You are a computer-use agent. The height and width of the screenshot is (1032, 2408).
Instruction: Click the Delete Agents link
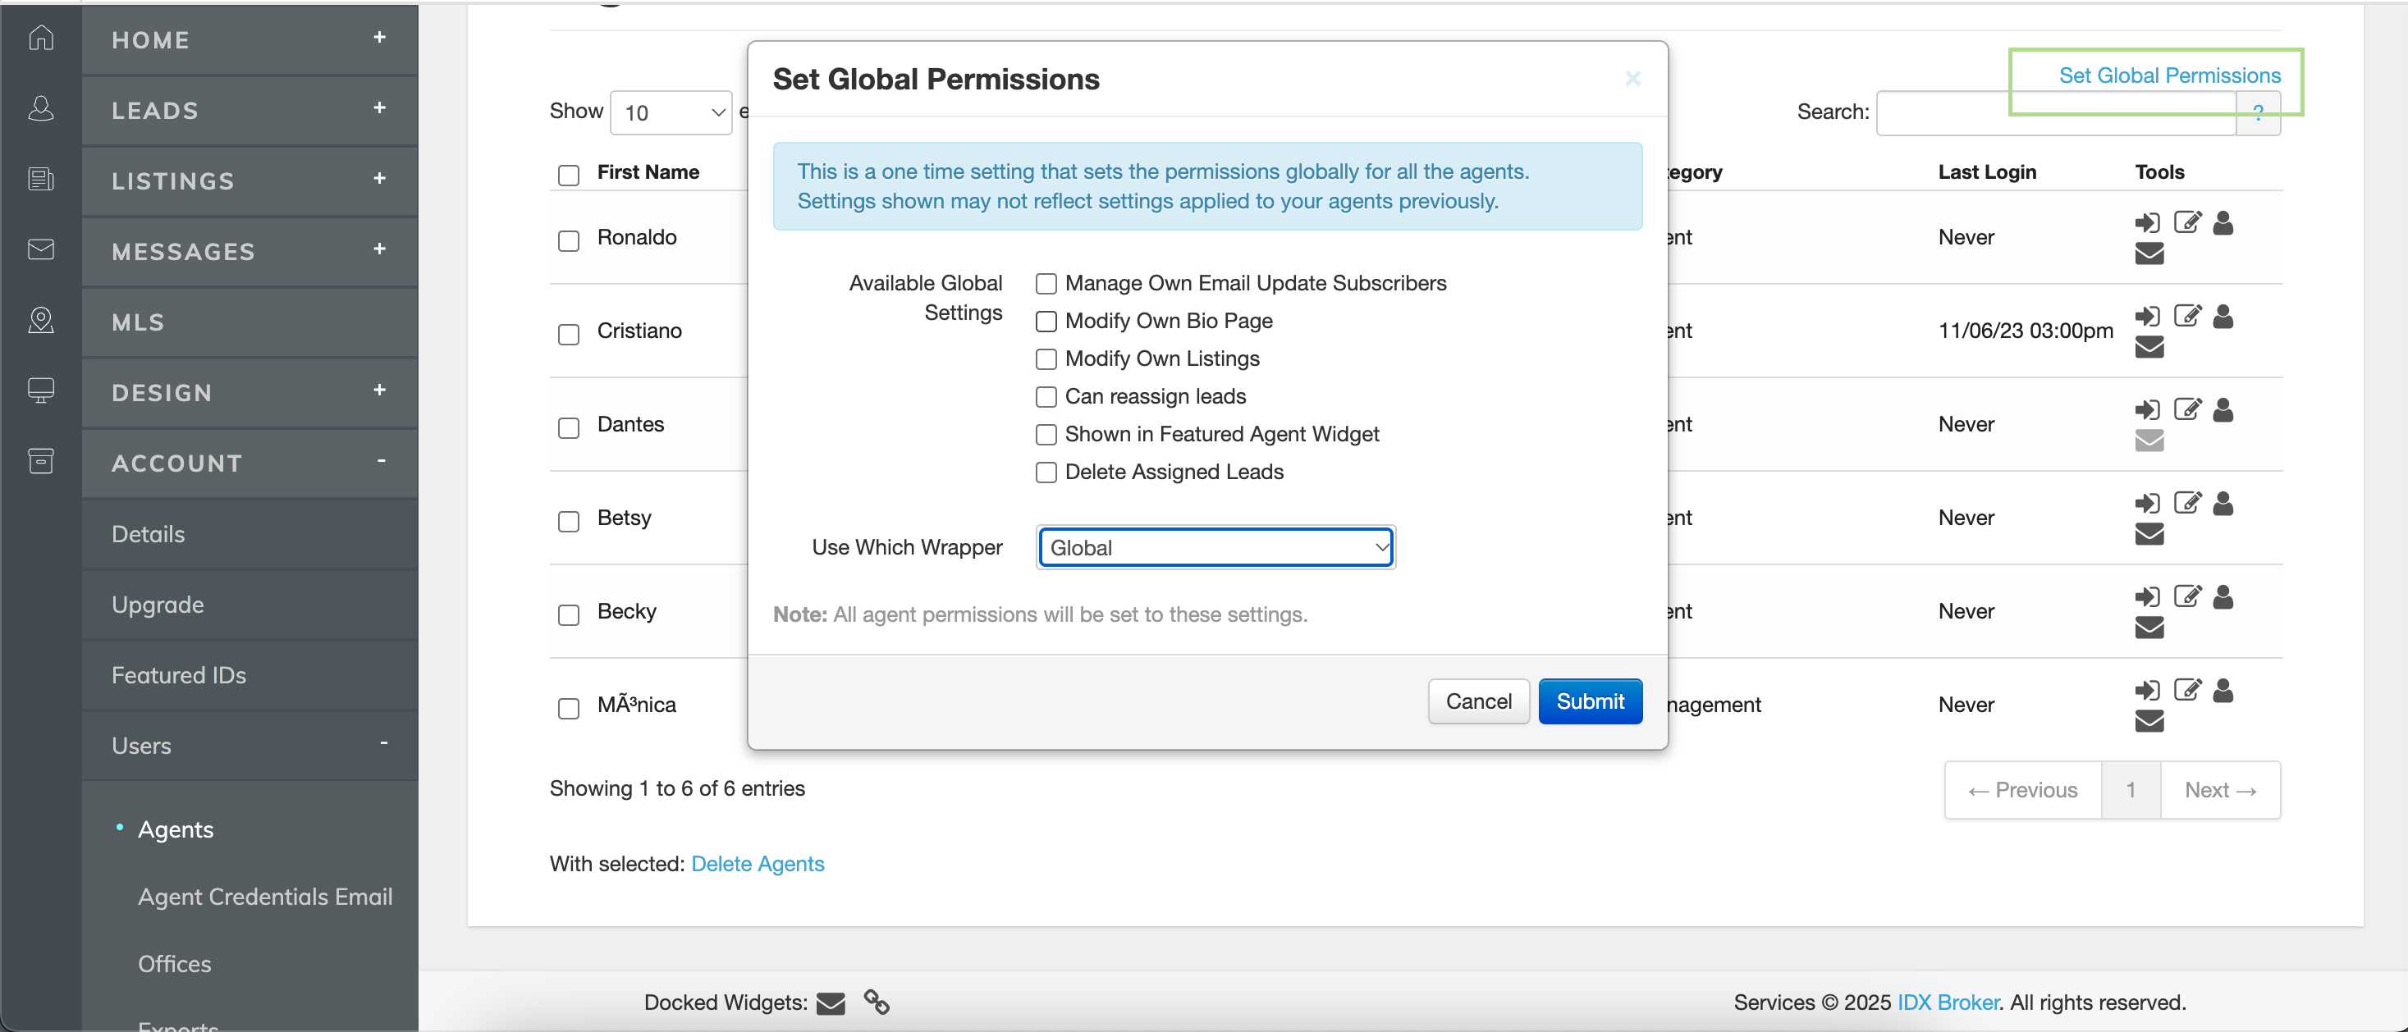[758, 863]
